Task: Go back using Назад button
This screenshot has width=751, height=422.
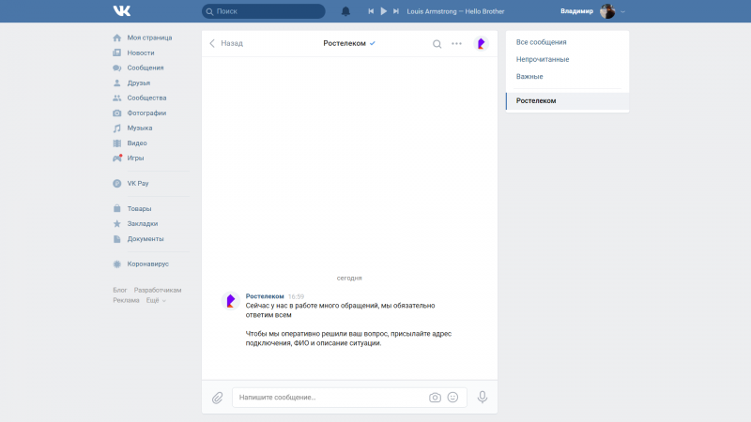Action: (225, 43)
